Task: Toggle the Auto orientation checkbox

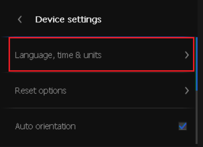Action: point(183,126)
